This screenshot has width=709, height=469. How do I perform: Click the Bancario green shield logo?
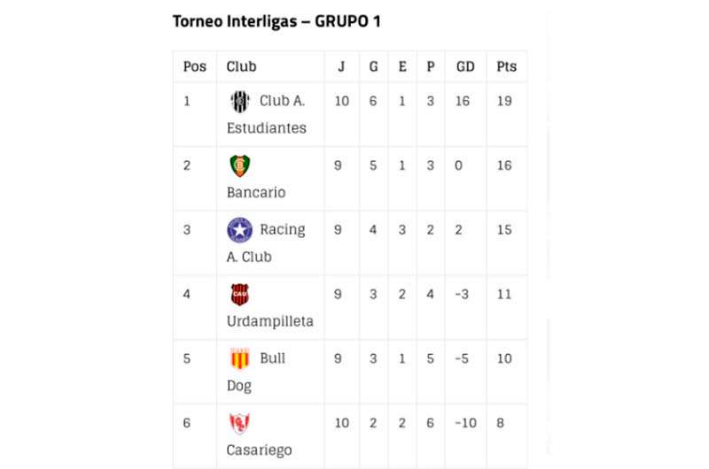tap(239, 165)
